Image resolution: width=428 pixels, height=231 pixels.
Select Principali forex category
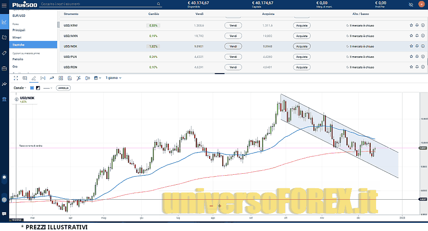click(x=19, y=30)
